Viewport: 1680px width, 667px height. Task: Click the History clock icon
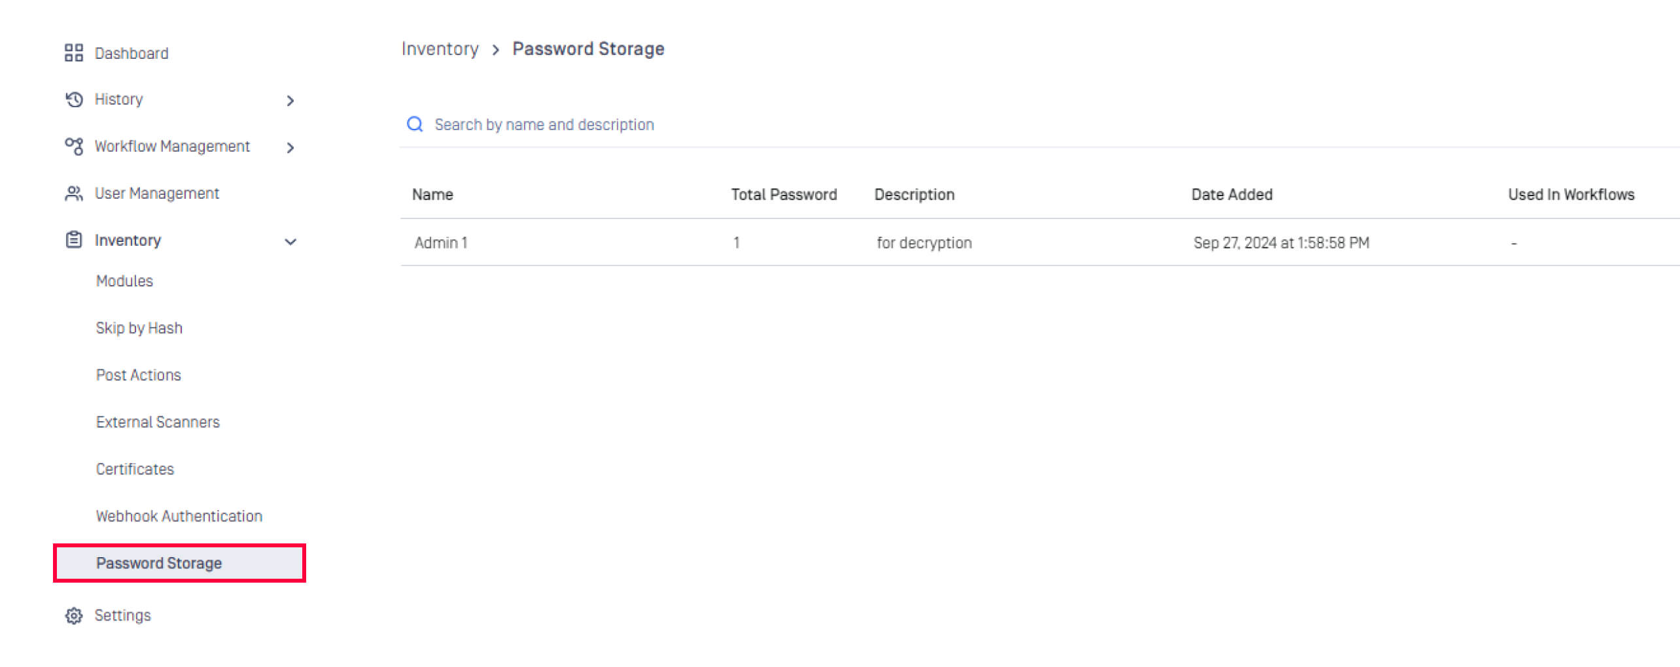[x=74, y=99]
